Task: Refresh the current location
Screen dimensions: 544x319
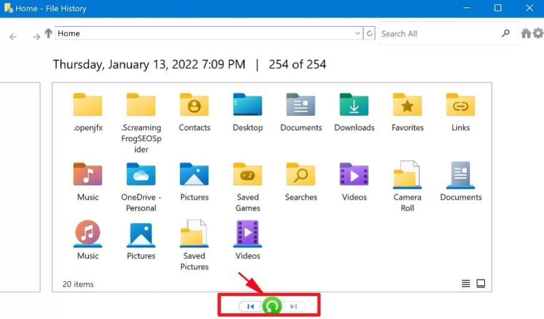Action: [369, 33]
